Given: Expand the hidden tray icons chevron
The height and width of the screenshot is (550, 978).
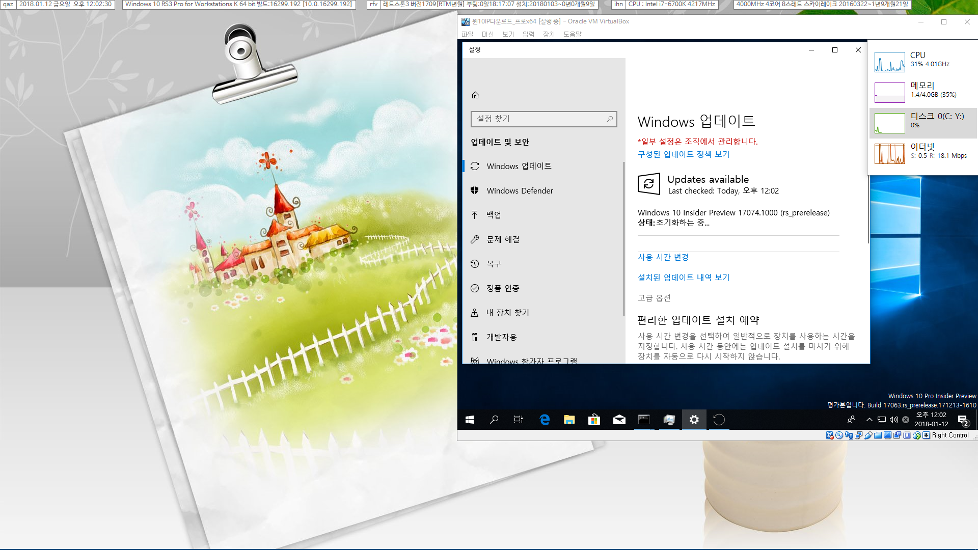Looking at the screenshot, I should tap(869, 420).
